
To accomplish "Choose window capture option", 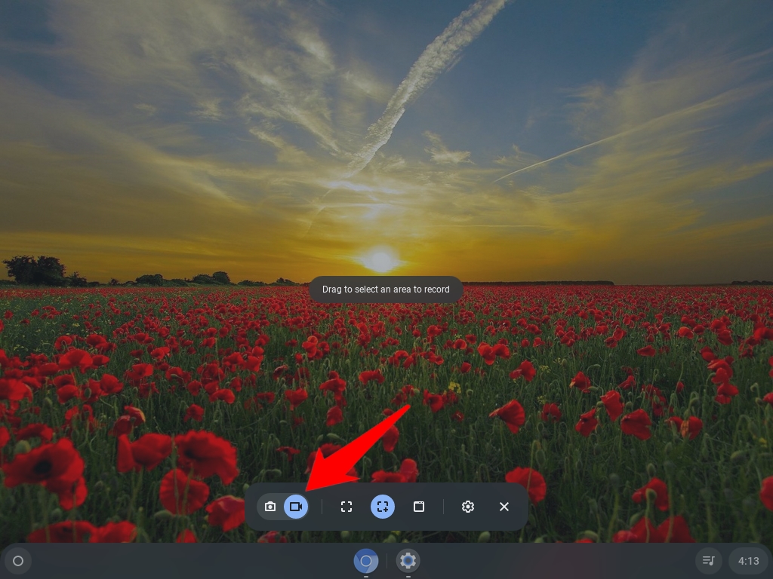I will point(418,507).
